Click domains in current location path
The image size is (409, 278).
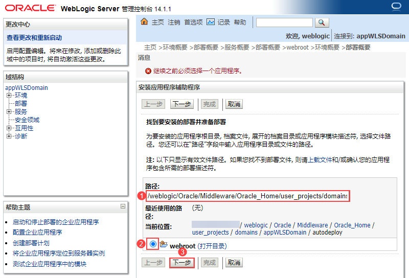(246, 233)
